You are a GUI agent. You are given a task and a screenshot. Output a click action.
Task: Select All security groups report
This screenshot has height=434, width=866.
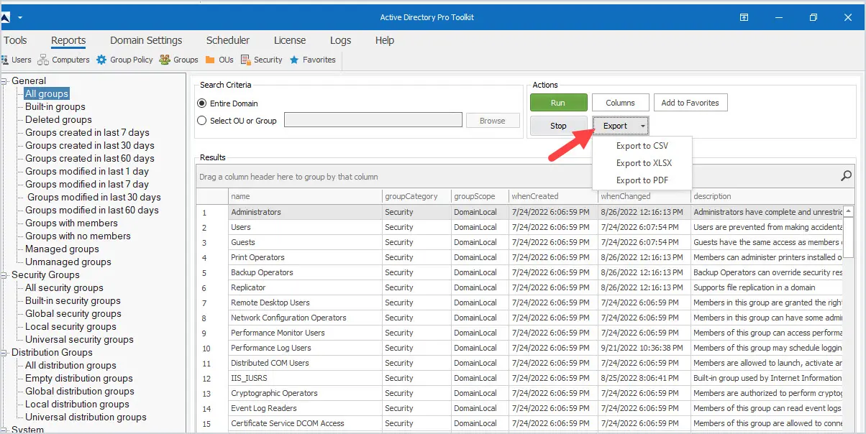pos(64,287)
